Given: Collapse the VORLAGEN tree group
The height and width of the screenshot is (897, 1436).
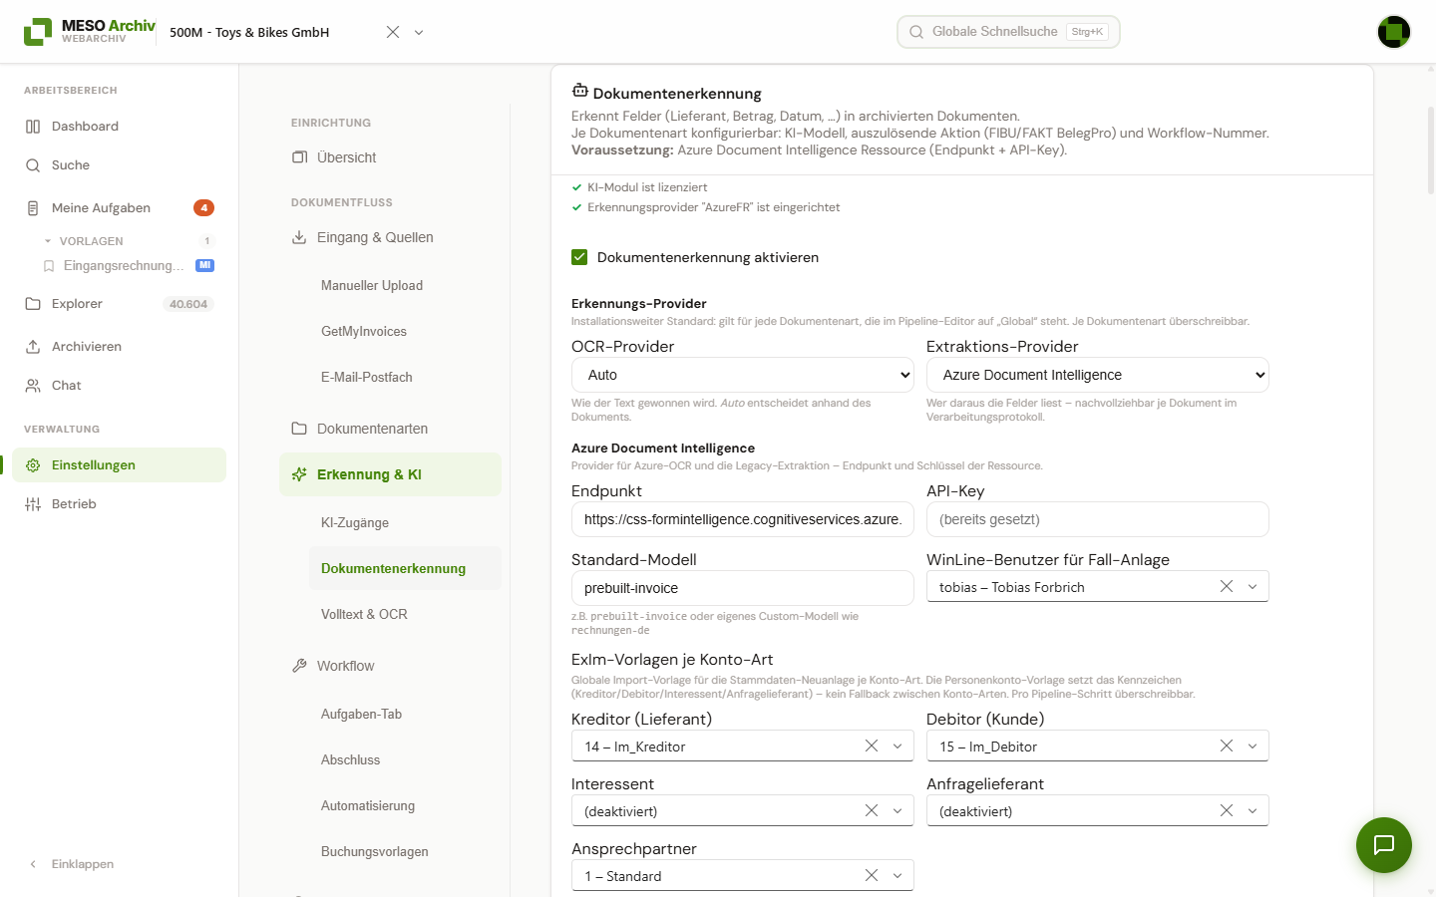Looking at the screenshot, I should coord(48,241).
